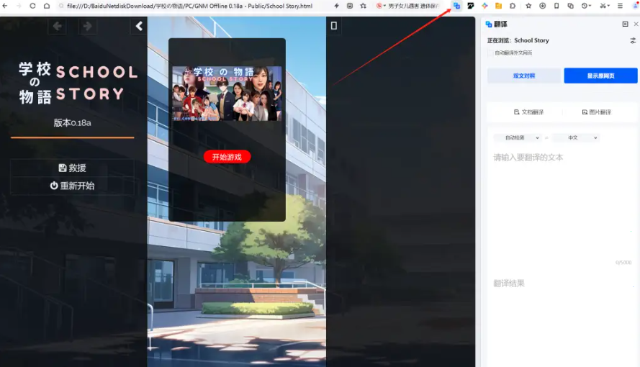
Task: Click the 显示原网页 show original page button
Action: point(600,76)
